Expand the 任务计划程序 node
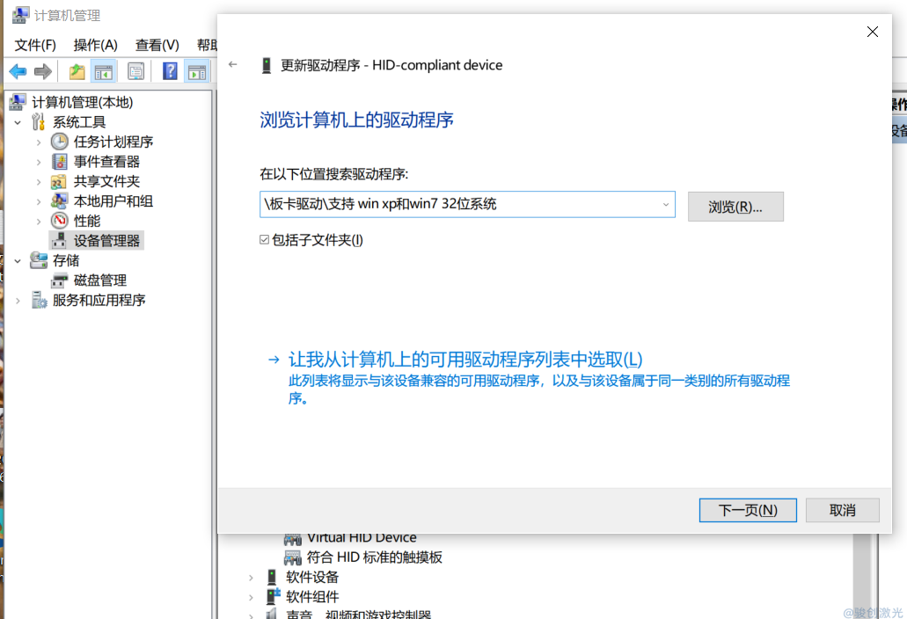The width and height of the screenshot is (907, 619). [x=39, y=142]
